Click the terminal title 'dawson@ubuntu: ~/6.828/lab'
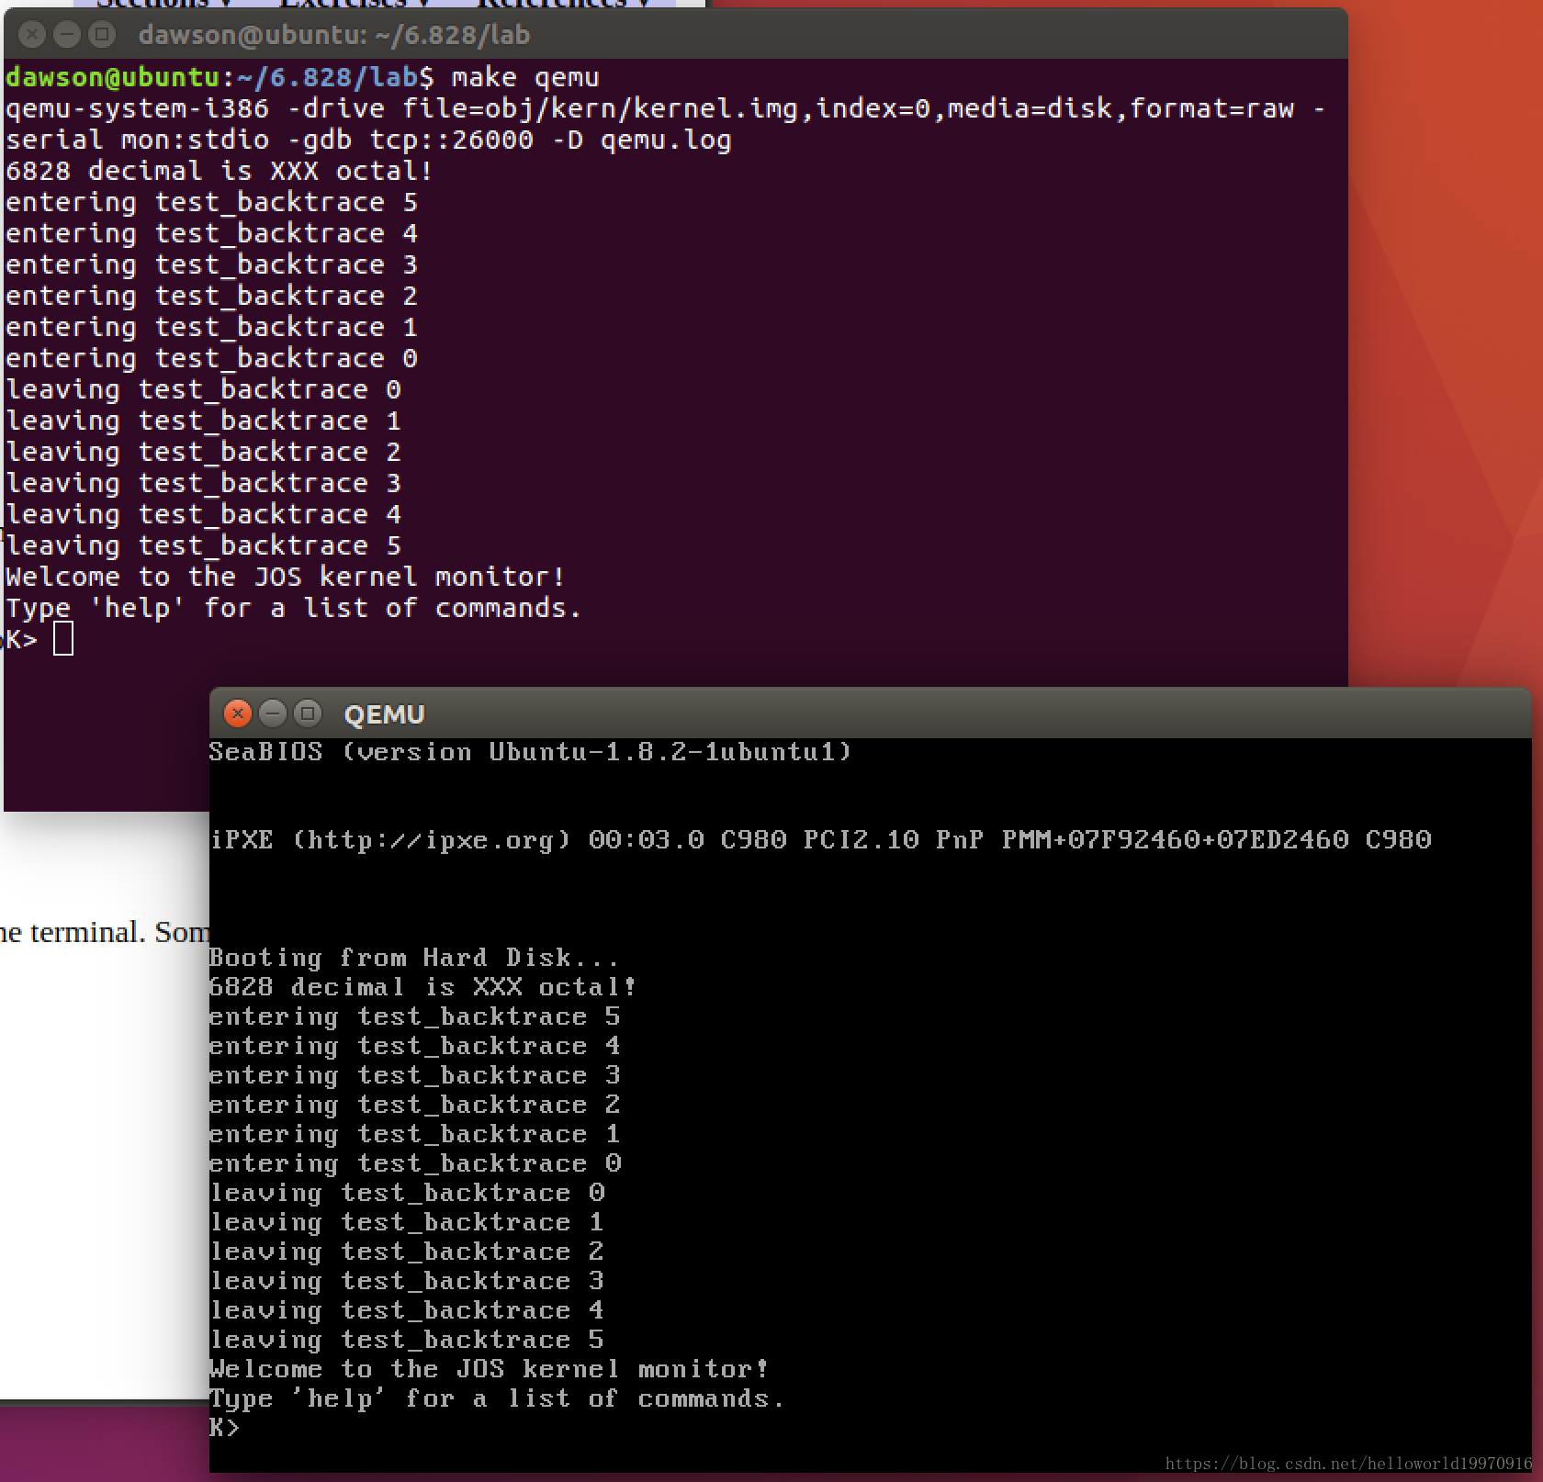This screenshot has width=1543, height=1482. coord(334,35)
